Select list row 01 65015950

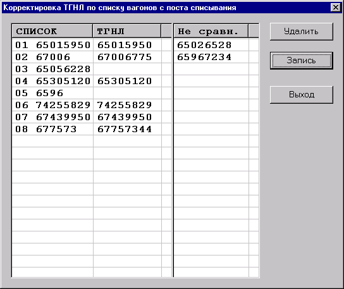tap(52, 45)
